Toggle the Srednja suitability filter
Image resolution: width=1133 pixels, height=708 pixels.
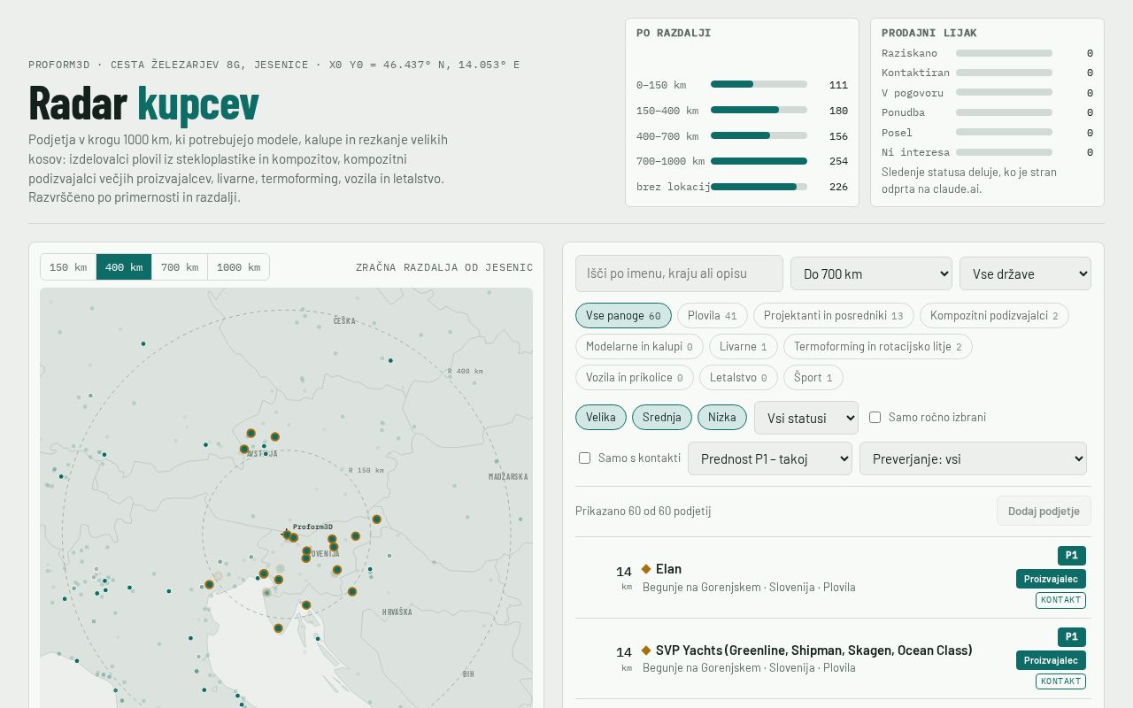tap(662, 417)
